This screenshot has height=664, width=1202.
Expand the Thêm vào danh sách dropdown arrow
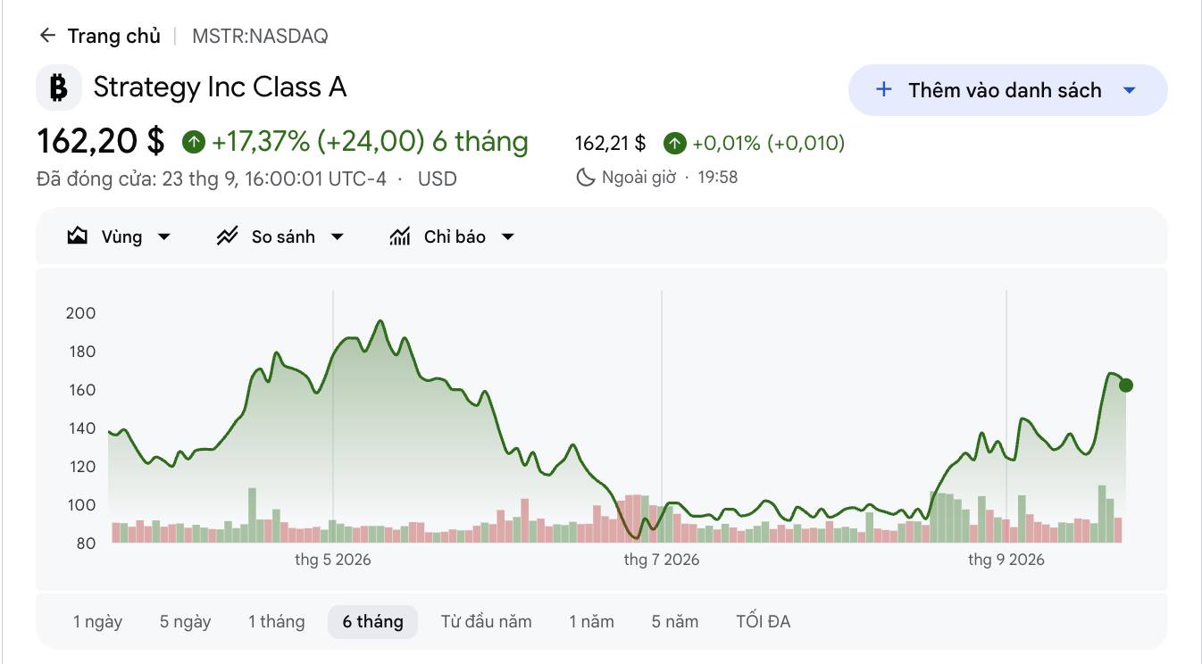(1129, 90)
